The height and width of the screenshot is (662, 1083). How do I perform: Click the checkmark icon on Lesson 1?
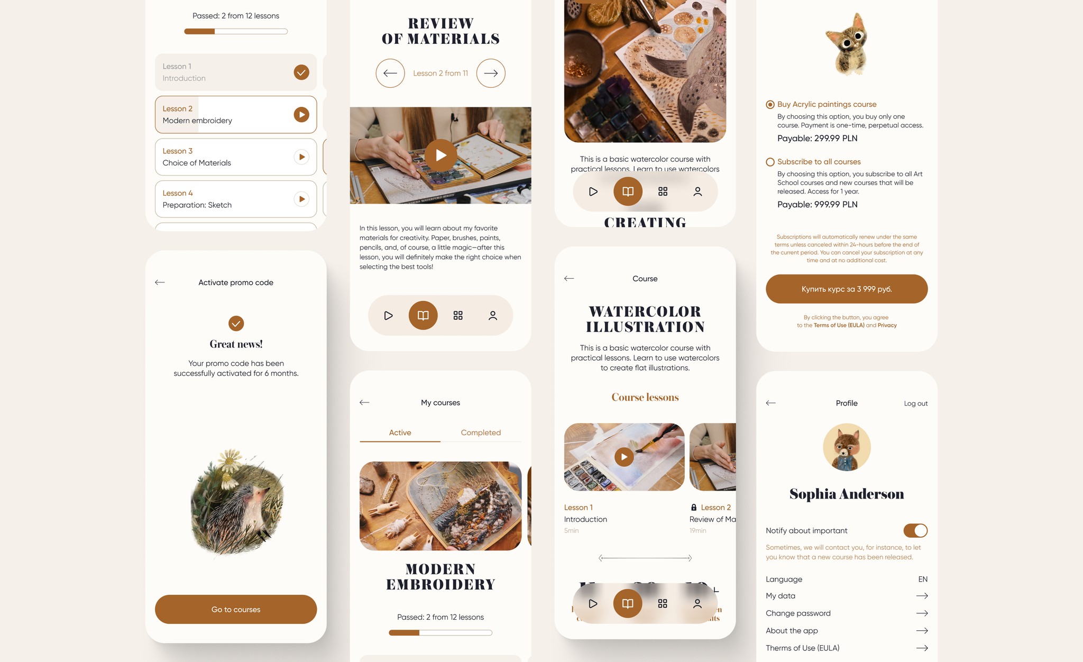tap(301, 72)
